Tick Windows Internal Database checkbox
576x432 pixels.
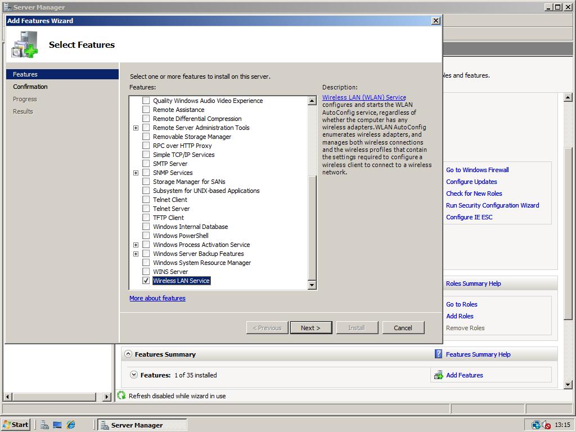146,227
